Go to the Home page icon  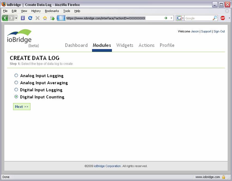45,18
